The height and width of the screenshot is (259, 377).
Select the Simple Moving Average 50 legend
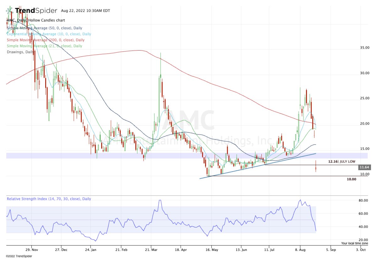[44, 28]
